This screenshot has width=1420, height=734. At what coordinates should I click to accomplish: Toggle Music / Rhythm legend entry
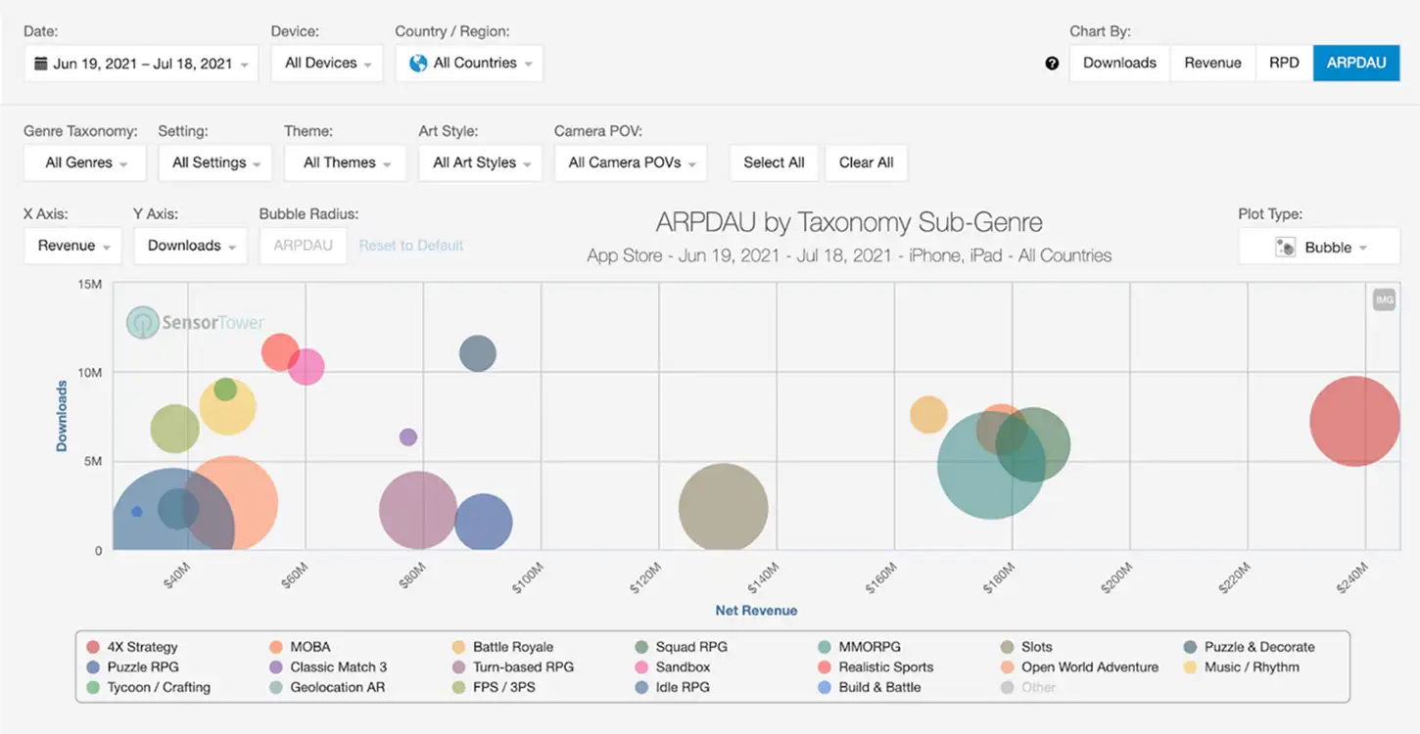point(1242,667)
